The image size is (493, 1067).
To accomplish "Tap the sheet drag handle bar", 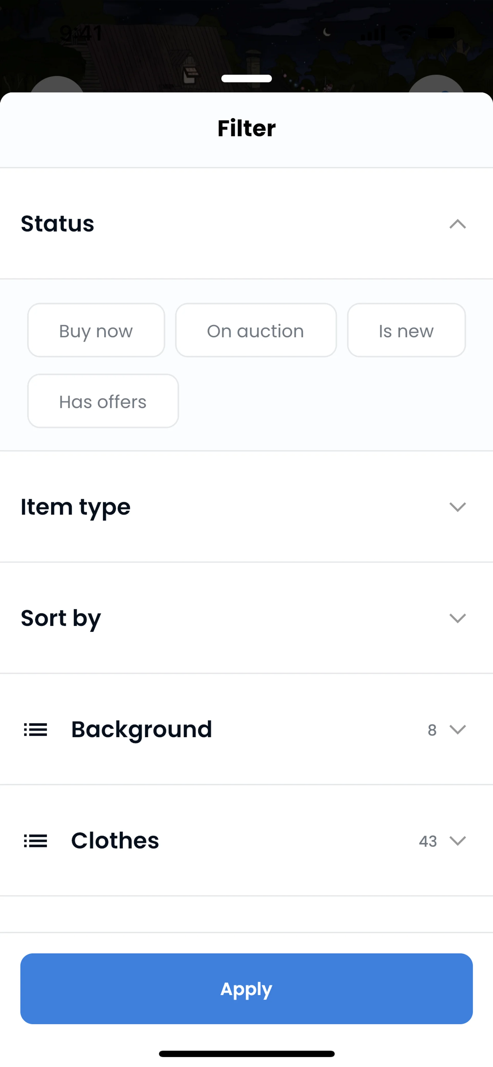I will pyautogui.click(x=246, y=78).
